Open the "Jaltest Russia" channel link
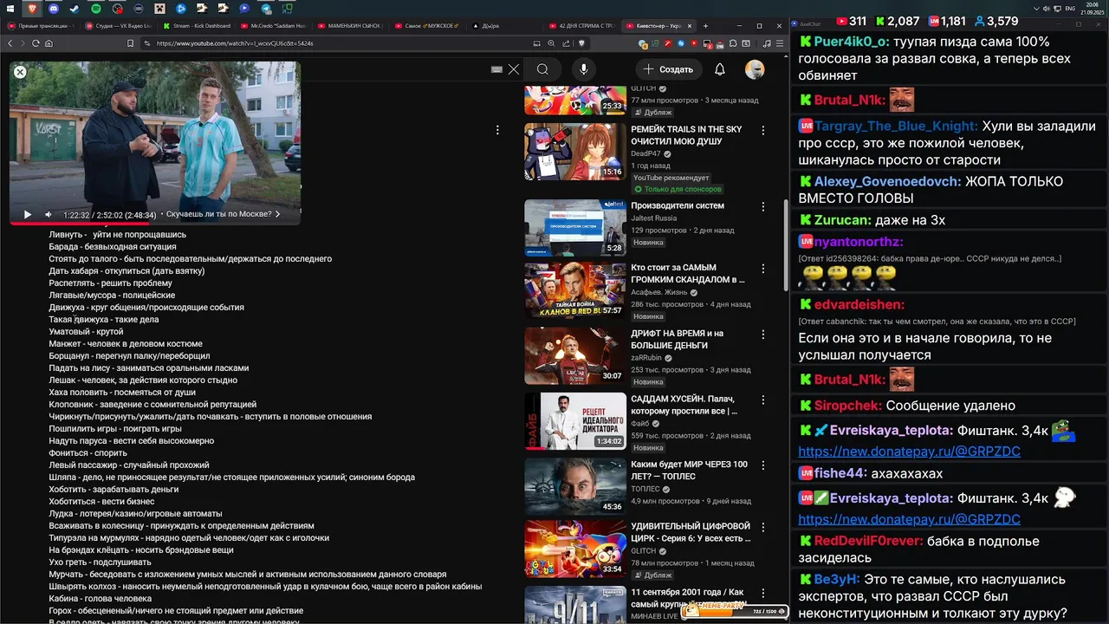This screenshot has width=1109, height=624. [x=654, y=218]
